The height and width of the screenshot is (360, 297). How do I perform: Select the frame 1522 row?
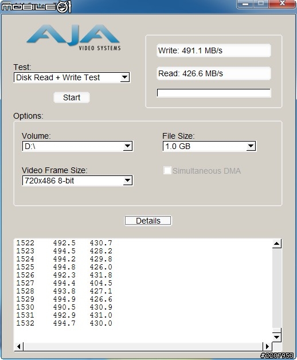(x=64, y=243)
